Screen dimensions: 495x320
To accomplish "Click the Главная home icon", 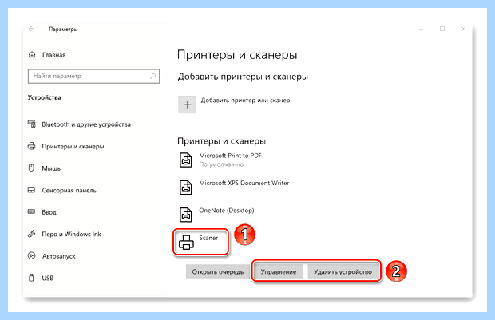I will (32, 54).
